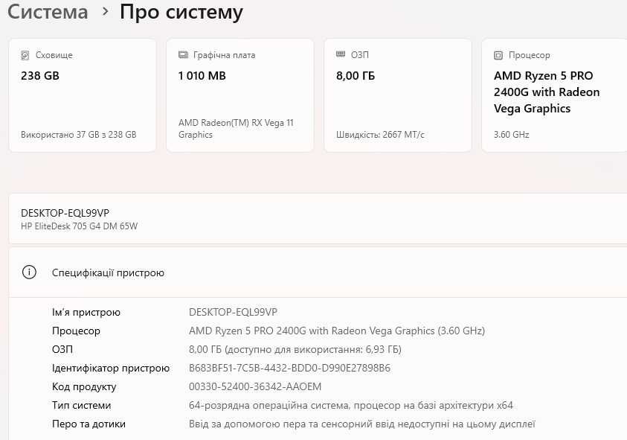Select the Ідентифікатор пристрою value B683BF51

(x=289, y=368)
